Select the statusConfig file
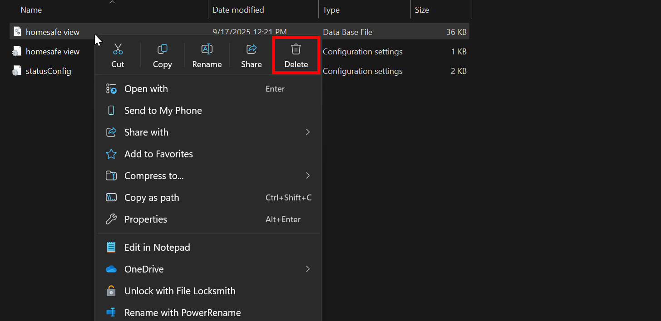 pyautogui.click(x=48, y=71)
